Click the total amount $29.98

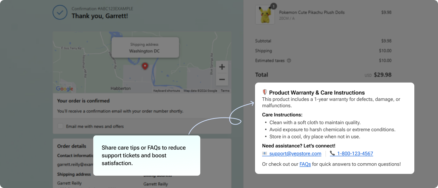point(383,75)
